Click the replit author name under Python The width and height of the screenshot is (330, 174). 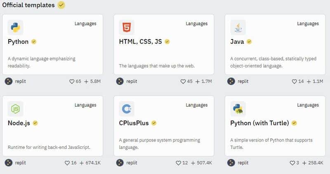coord(20,81)
